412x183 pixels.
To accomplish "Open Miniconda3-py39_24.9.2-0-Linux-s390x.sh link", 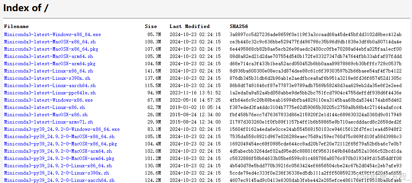I will coord(56,173).
